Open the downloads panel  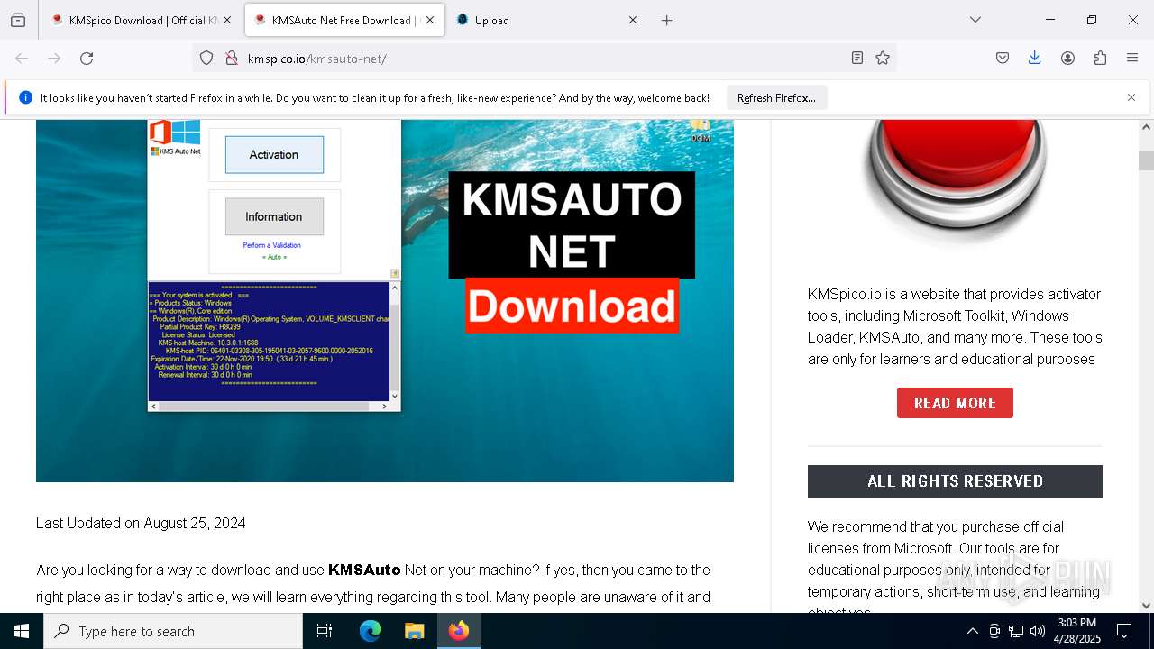coord(1035,59)
